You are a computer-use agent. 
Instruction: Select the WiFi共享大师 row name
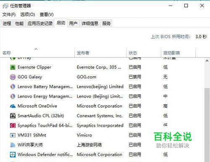coord(30,145)
